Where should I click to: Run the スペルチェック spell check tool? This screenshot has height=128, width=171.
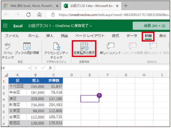(x=8, y=50)
